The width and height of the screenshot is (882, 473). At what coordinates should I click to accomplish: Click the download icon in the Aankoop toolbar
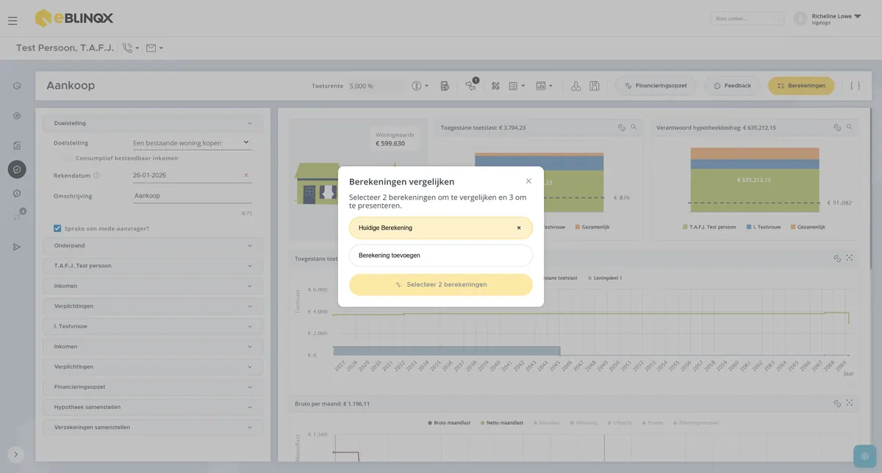tap(576, 86)
